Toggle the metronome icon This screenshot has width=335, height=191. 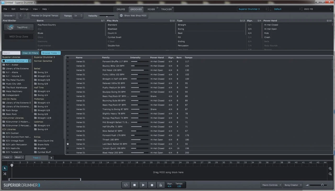tap(160, 185)
